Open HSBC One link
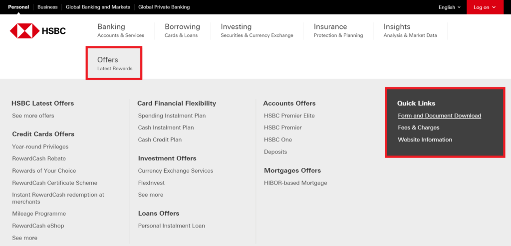Viewport: 511px width, 246px height. (x=278, y=139)
